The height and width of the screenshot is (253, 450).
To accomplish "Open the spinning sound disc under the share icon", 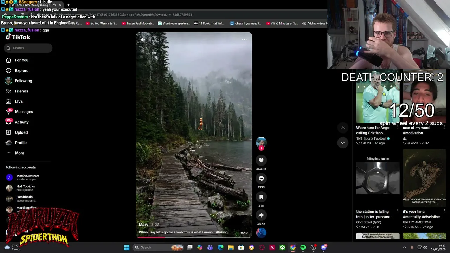I will tap(261, 233).
